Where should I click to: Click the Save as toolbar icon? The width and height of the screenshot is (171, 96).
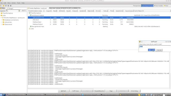coord(11,6)
